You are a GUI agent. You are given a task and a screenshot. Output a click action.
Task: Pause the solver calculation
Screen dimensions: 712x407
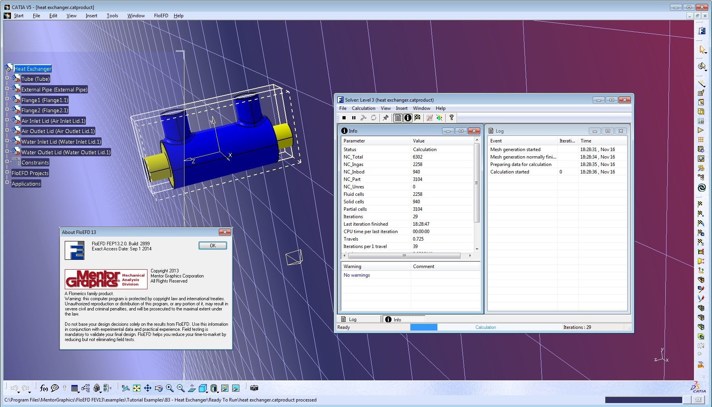[x=354, y=118]
